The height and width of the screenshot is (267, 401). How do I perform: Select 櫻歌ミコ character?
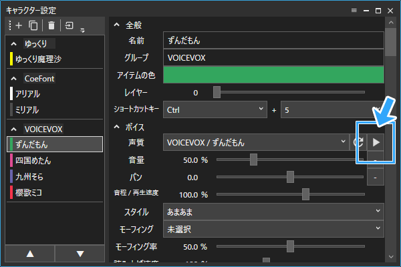click(x=55, y=192)
